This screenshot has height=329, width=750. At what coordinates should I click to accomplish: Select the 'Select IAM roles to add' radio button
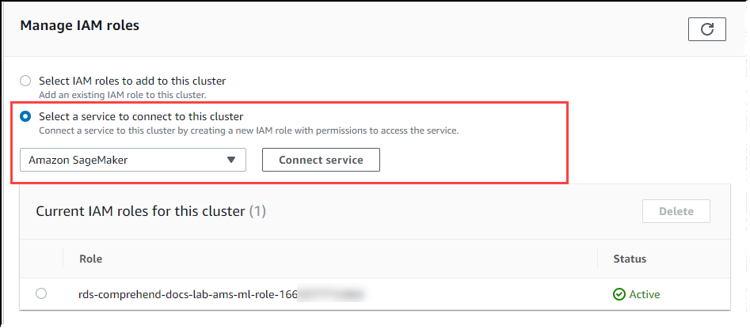click(x=26, y=81)
